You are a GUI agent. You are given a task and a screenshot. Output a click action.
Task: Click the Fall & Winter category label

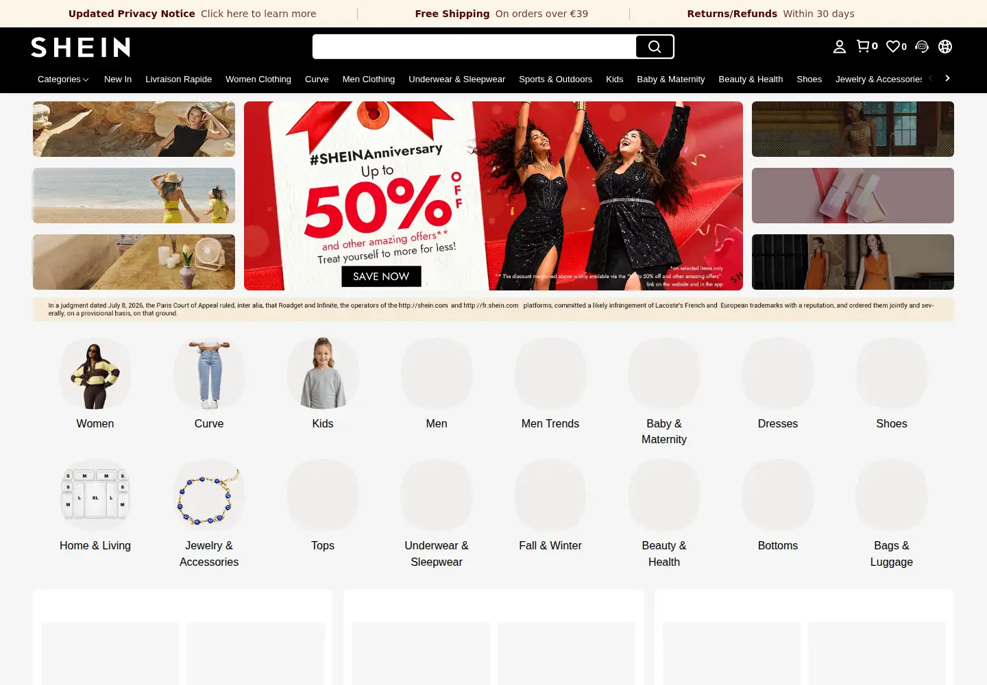pos(550,546)
